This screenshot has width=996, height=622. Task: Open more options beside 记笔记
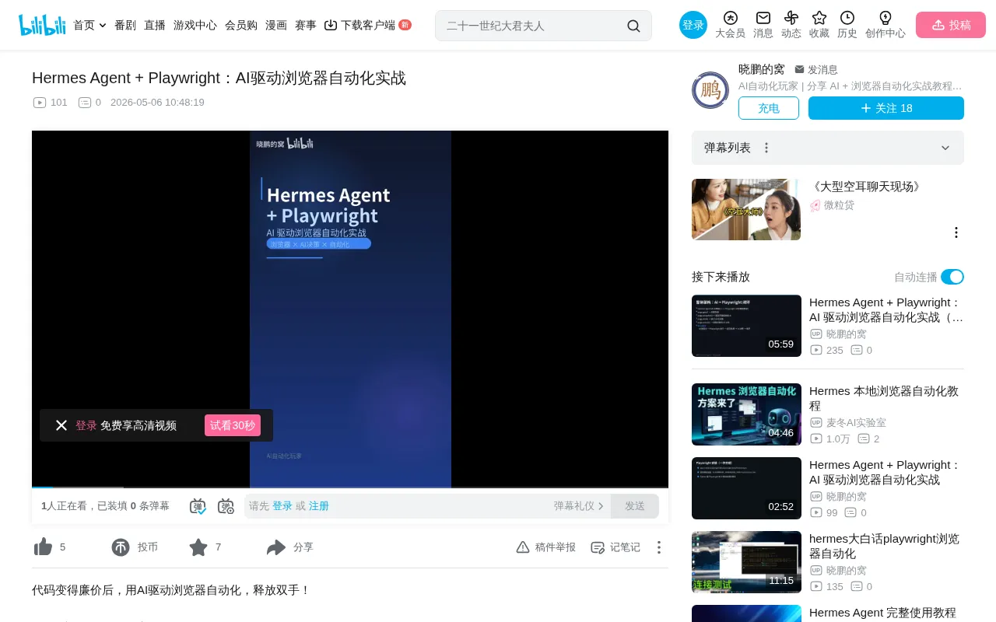tap(659, 547)
